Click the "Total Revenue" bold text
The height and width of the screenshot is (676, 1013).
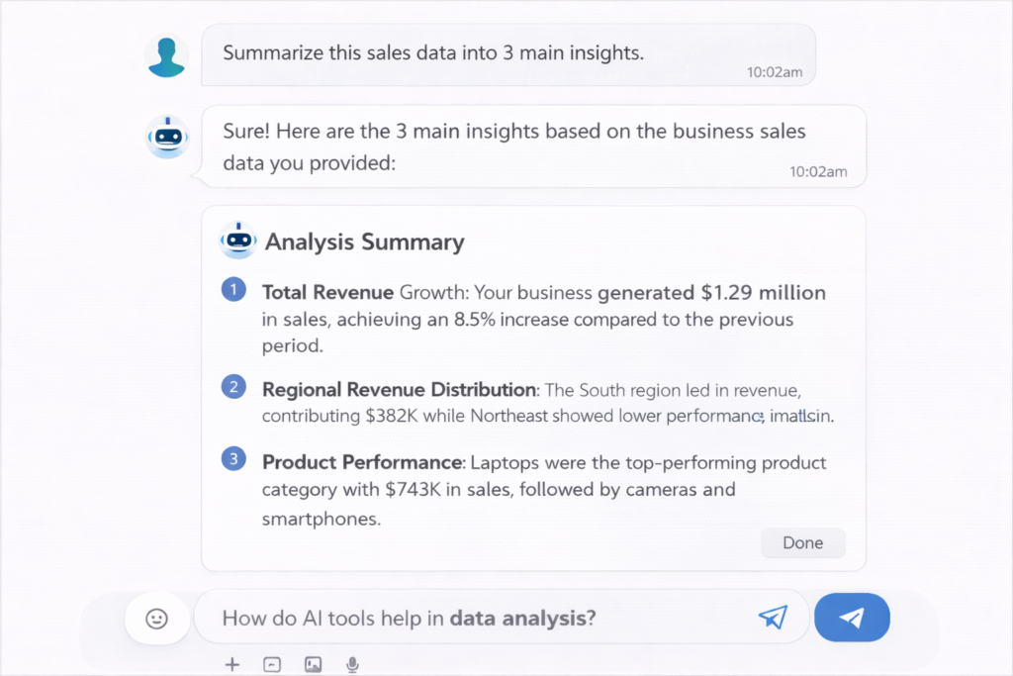point(327,292)
